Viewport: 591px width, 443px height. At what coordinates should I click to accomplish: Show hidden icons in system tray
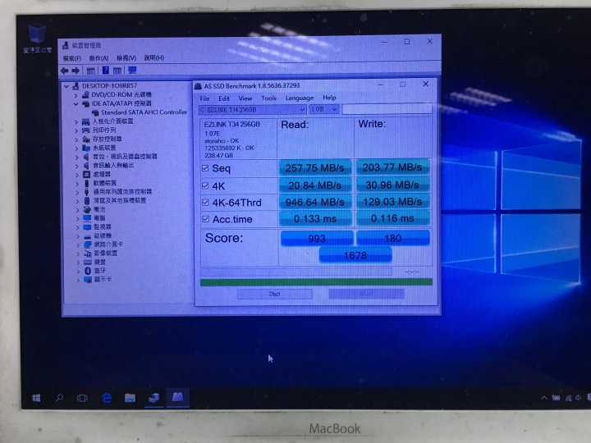(544, 398)
